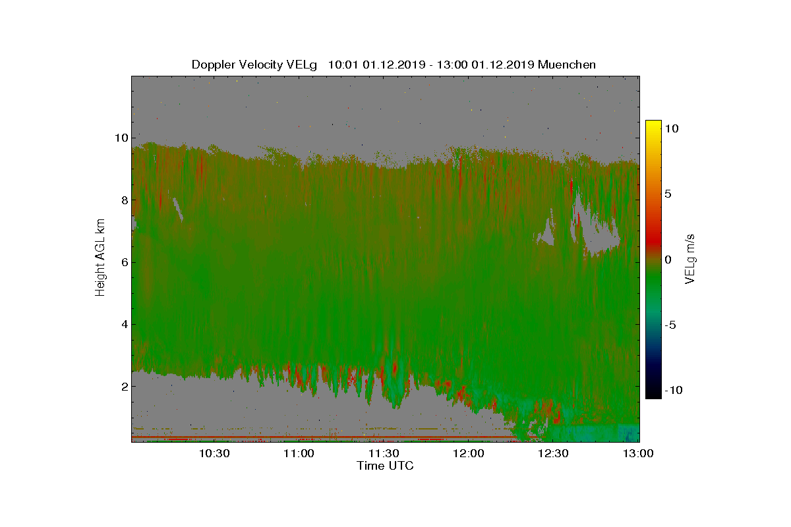
Task: Click the '12:00' time tick label
Action: [x=469, y=453]
